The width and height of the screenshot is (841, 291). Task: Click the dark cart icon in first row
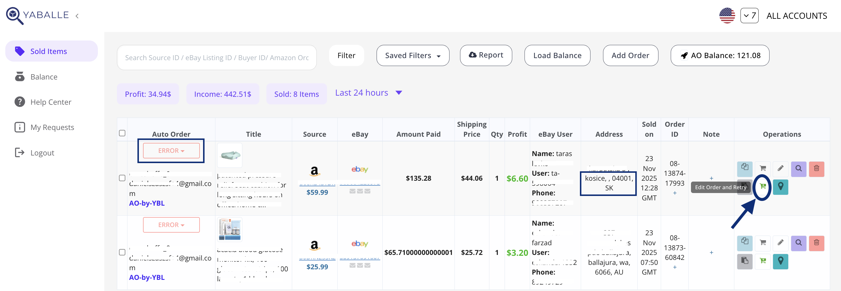point(763,169)
